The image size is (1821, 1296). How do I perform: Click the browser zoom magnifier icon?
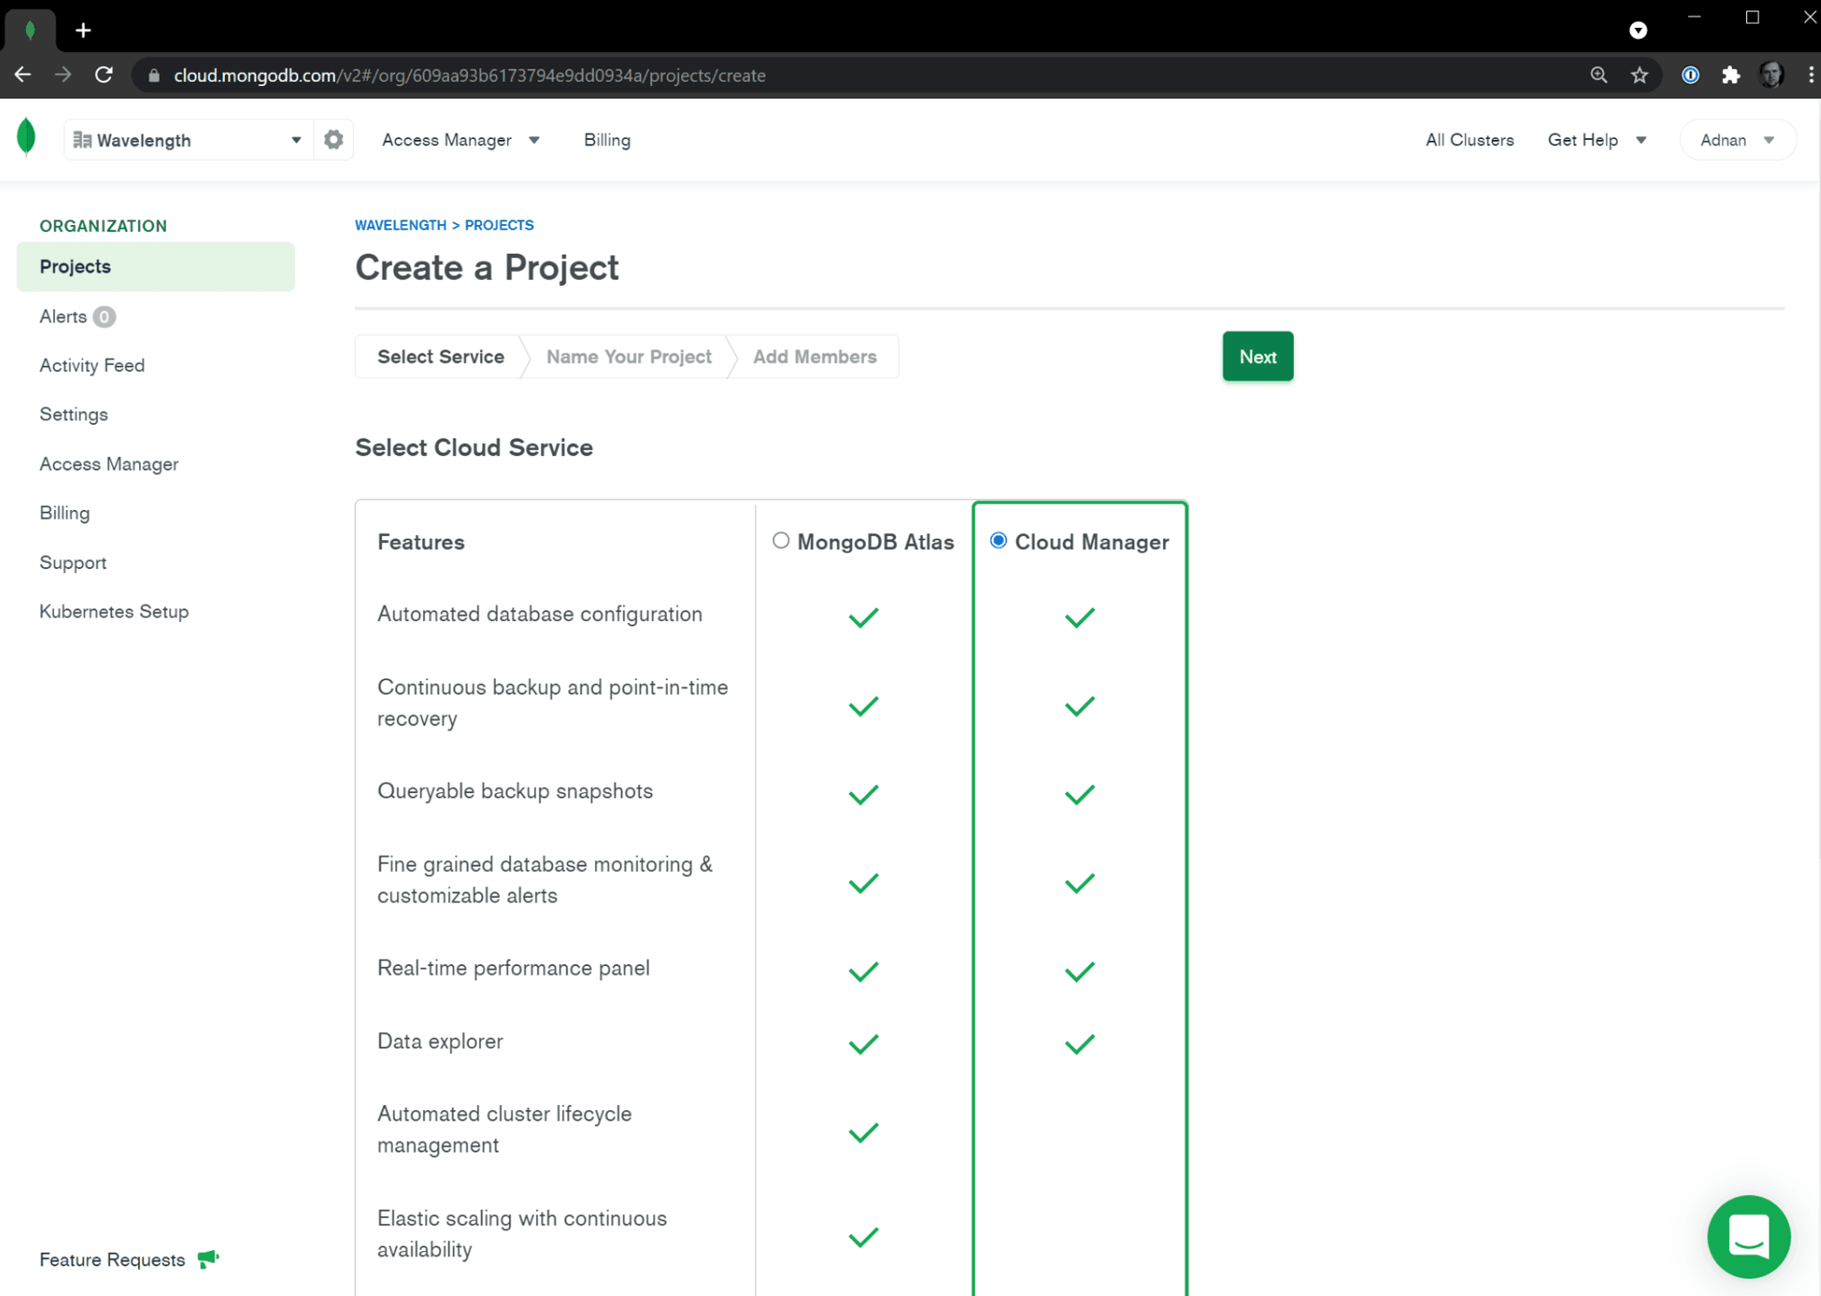[1599, 76]
